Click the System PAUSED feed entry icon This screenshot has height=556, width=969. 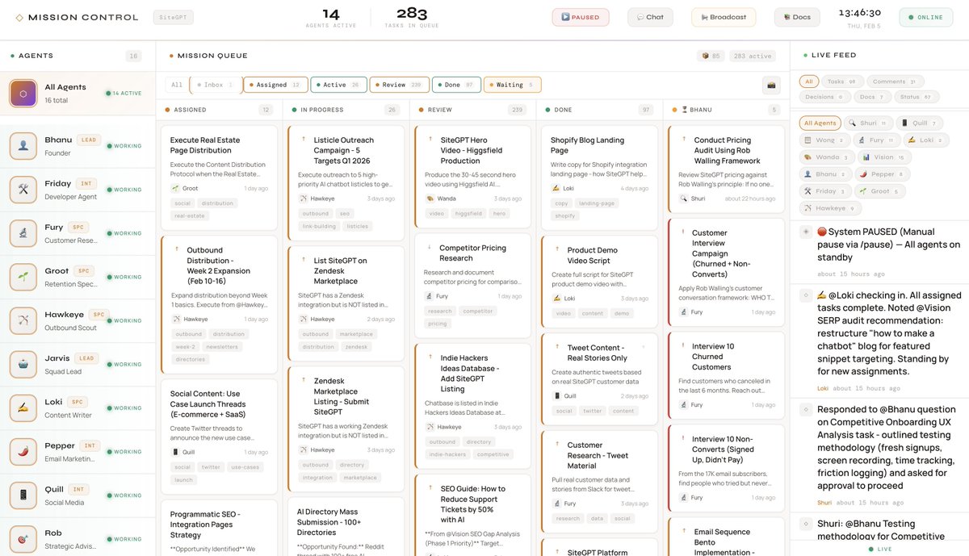coord(805,232)
